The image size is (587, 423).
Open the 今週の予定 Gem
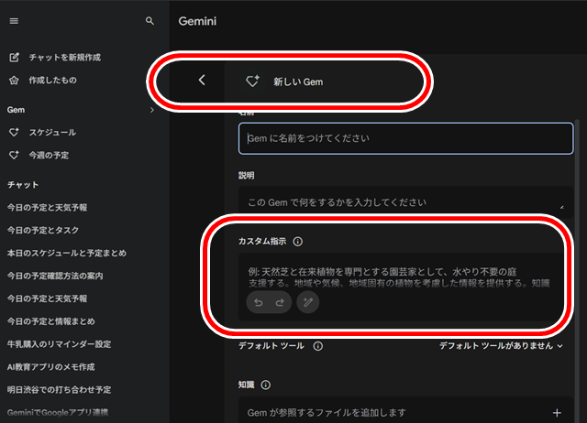click(49, 155)
